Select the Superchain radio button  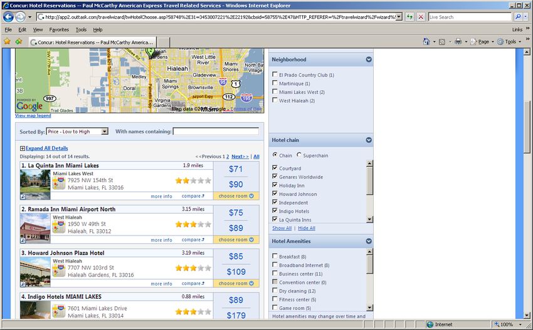(299, 155)
